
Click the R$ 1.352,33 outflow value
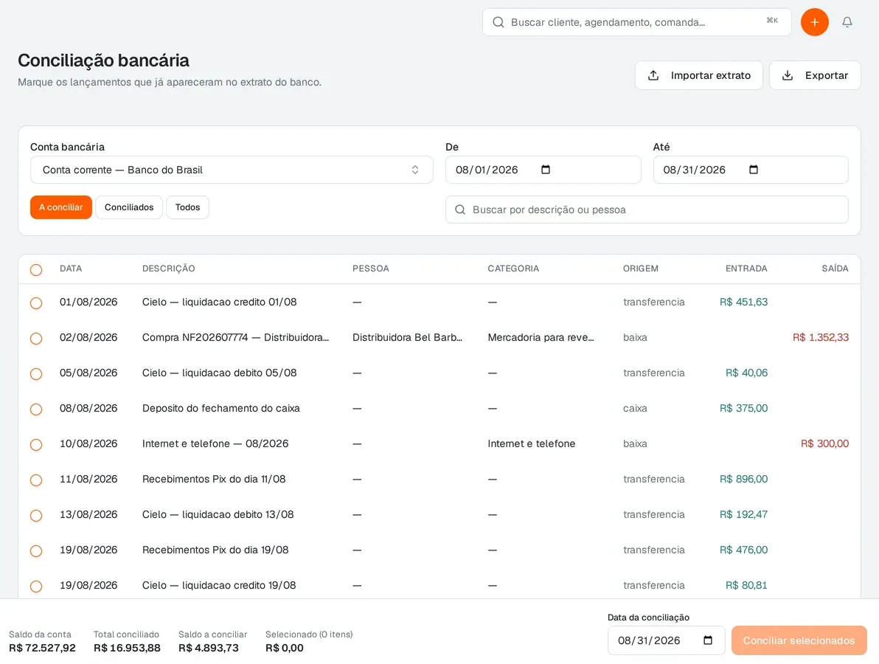point(820,338)
